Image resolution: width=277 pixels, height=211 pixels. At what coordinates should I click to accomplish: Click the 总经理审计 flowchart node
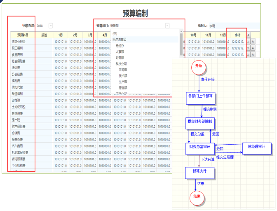tap(257, 148)
